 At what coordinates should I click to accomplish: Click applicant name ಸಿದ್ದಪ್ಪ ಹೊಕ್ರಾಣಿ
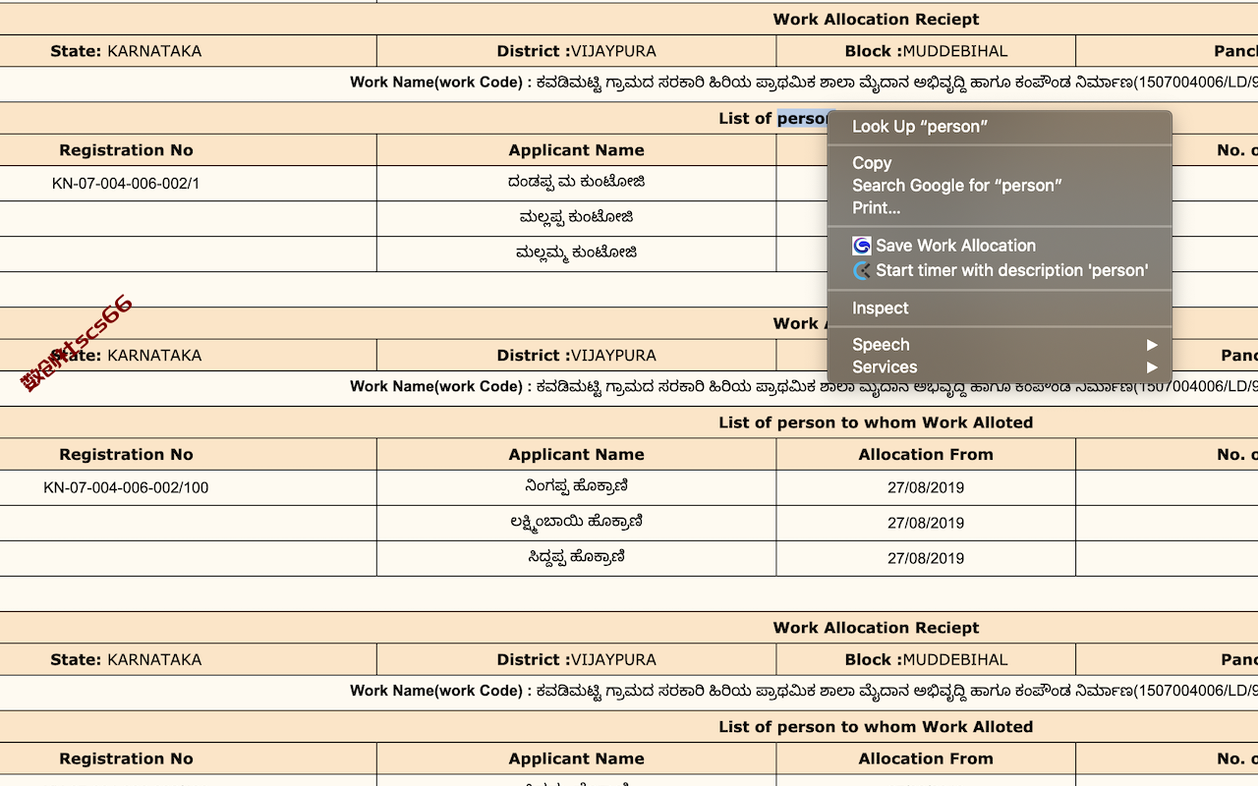coord(577,558)
